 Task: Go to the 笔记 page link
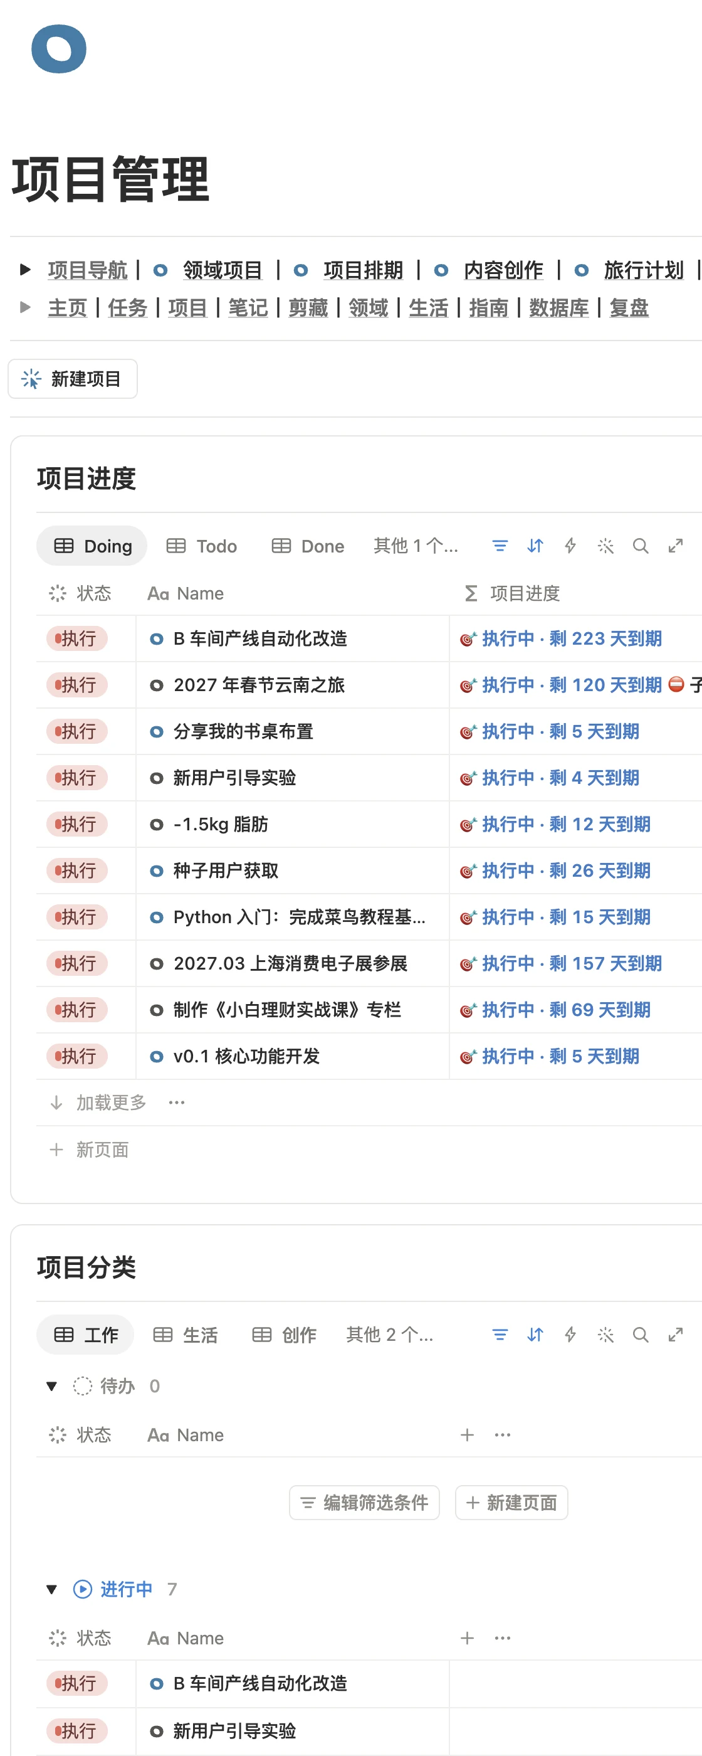coord(248,307)
